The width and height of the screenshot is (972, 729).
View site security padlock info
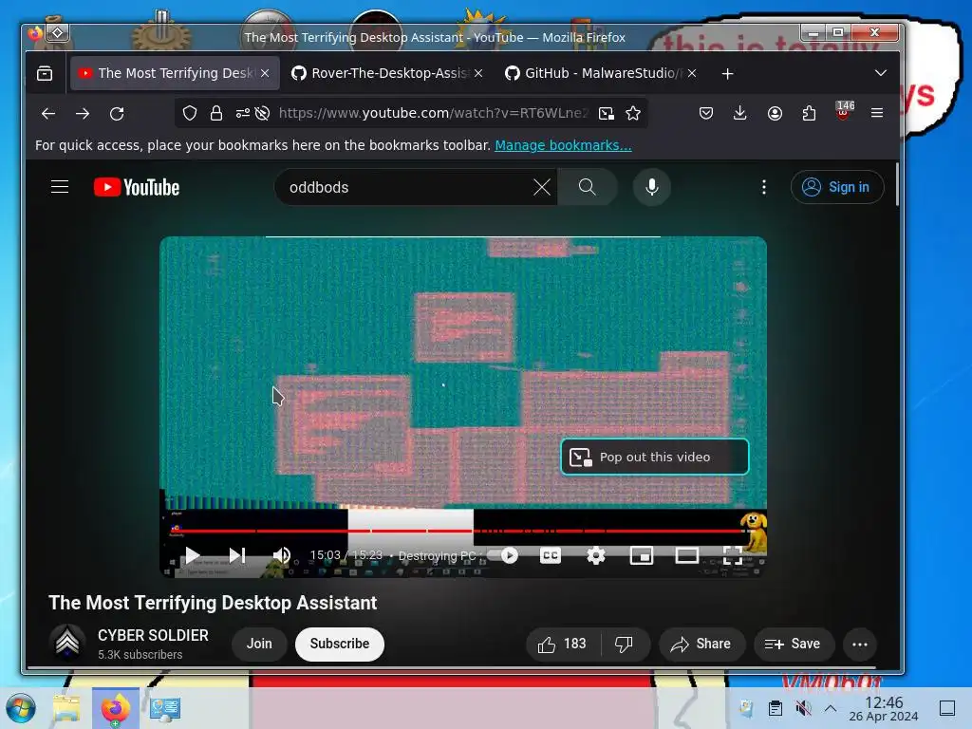(x=215, y=113)
